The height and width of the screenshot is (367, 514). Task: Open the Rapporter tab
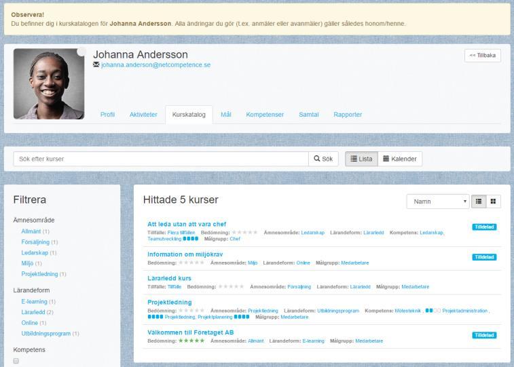348,115
